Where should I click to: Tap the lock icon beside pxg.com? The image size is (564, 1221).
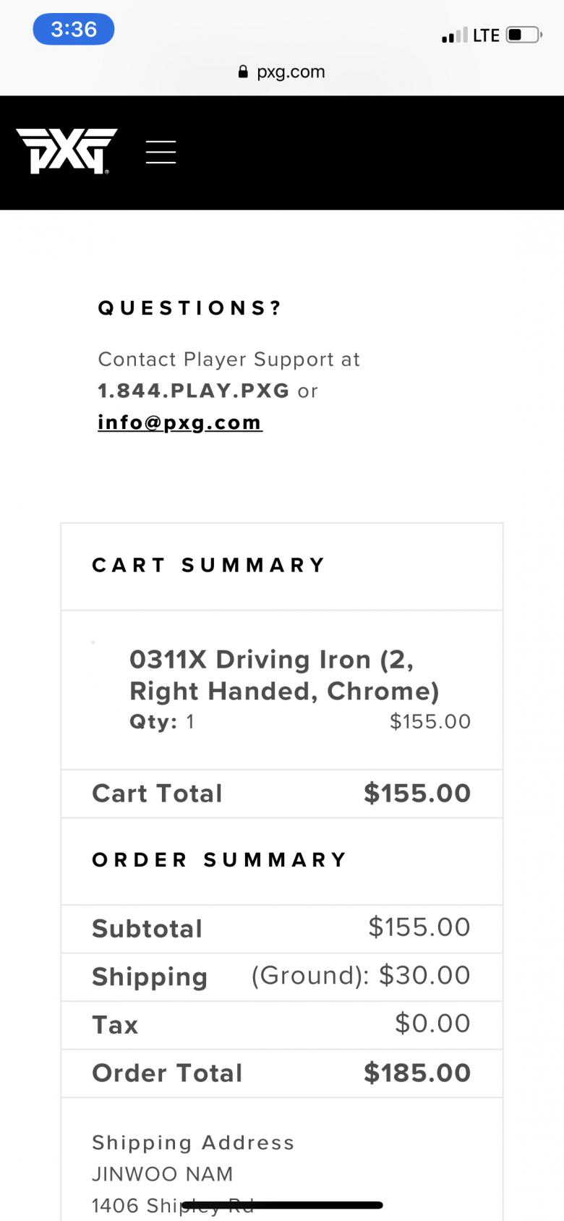tap(243, 72)
